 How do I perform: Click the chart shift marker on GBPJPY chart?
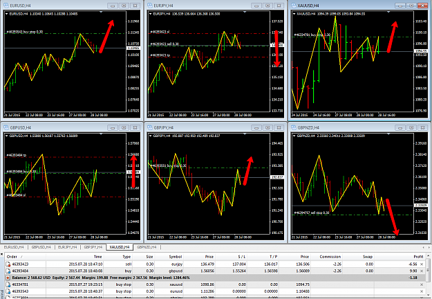245,134
